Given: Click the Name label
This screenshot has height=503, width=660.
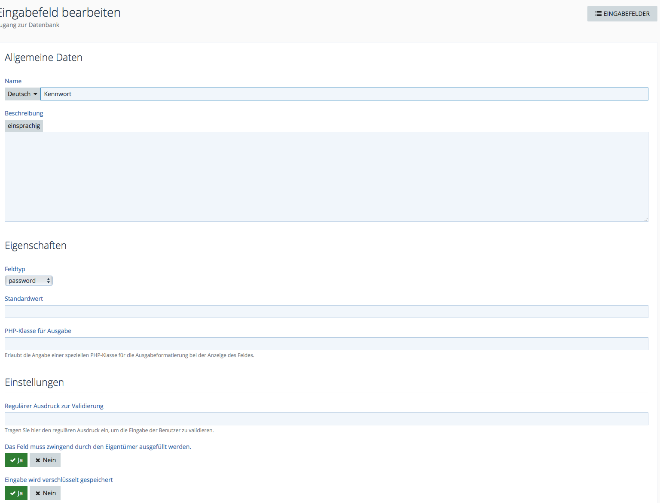Looking at the screenshot, I should tap(13, 81).
